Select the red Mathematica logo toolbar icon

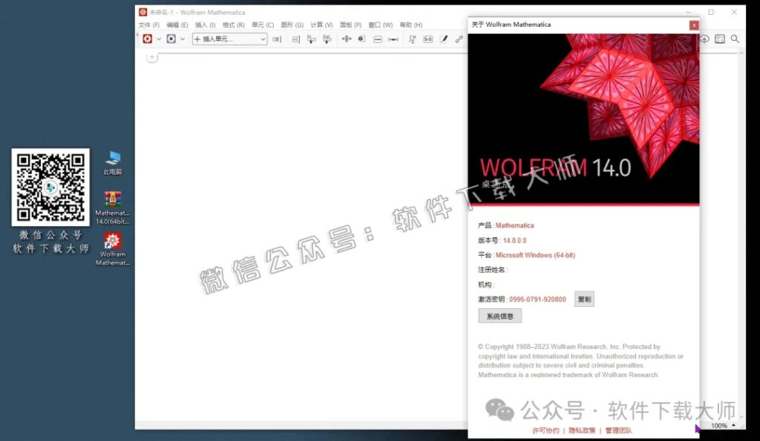pyautogui.click(x=148, y=39)
